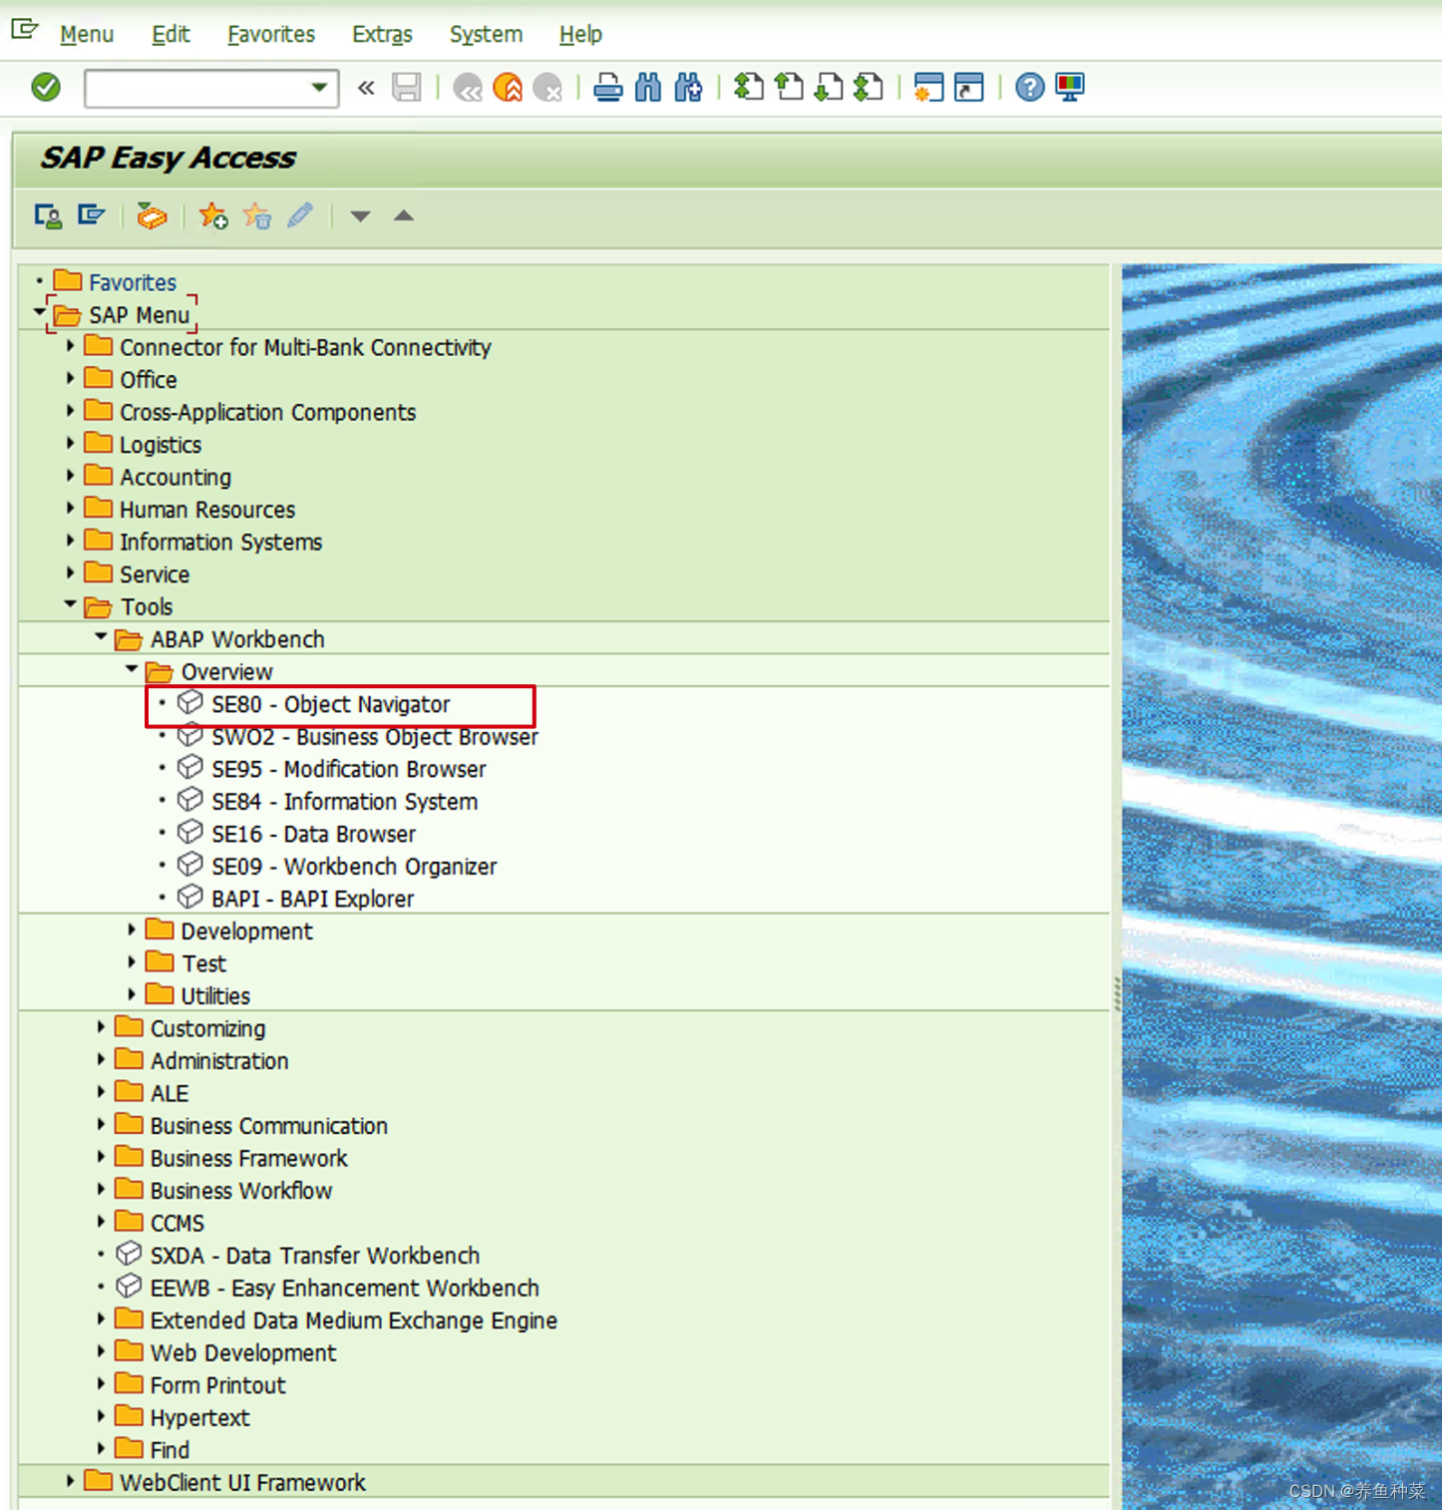This screenshot has height=1510, width=1442.
Task: Click the Move Favorites Down arrow
Action: 360,216
